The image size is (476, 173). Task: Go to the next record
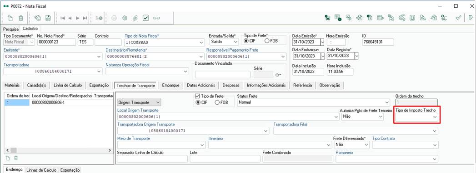click(x=78, y=18)
